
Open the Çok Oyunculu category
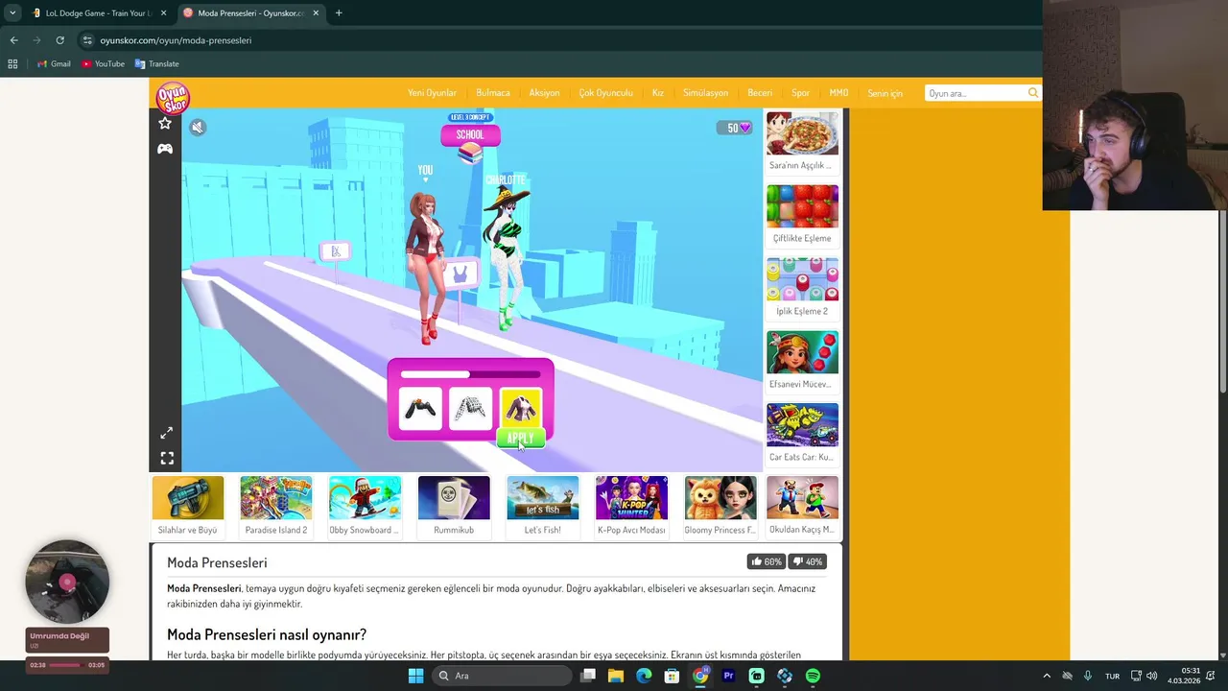[x=605, y=93]
